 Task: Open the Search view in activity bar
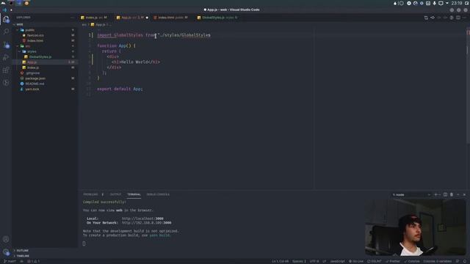pos(6,32)
